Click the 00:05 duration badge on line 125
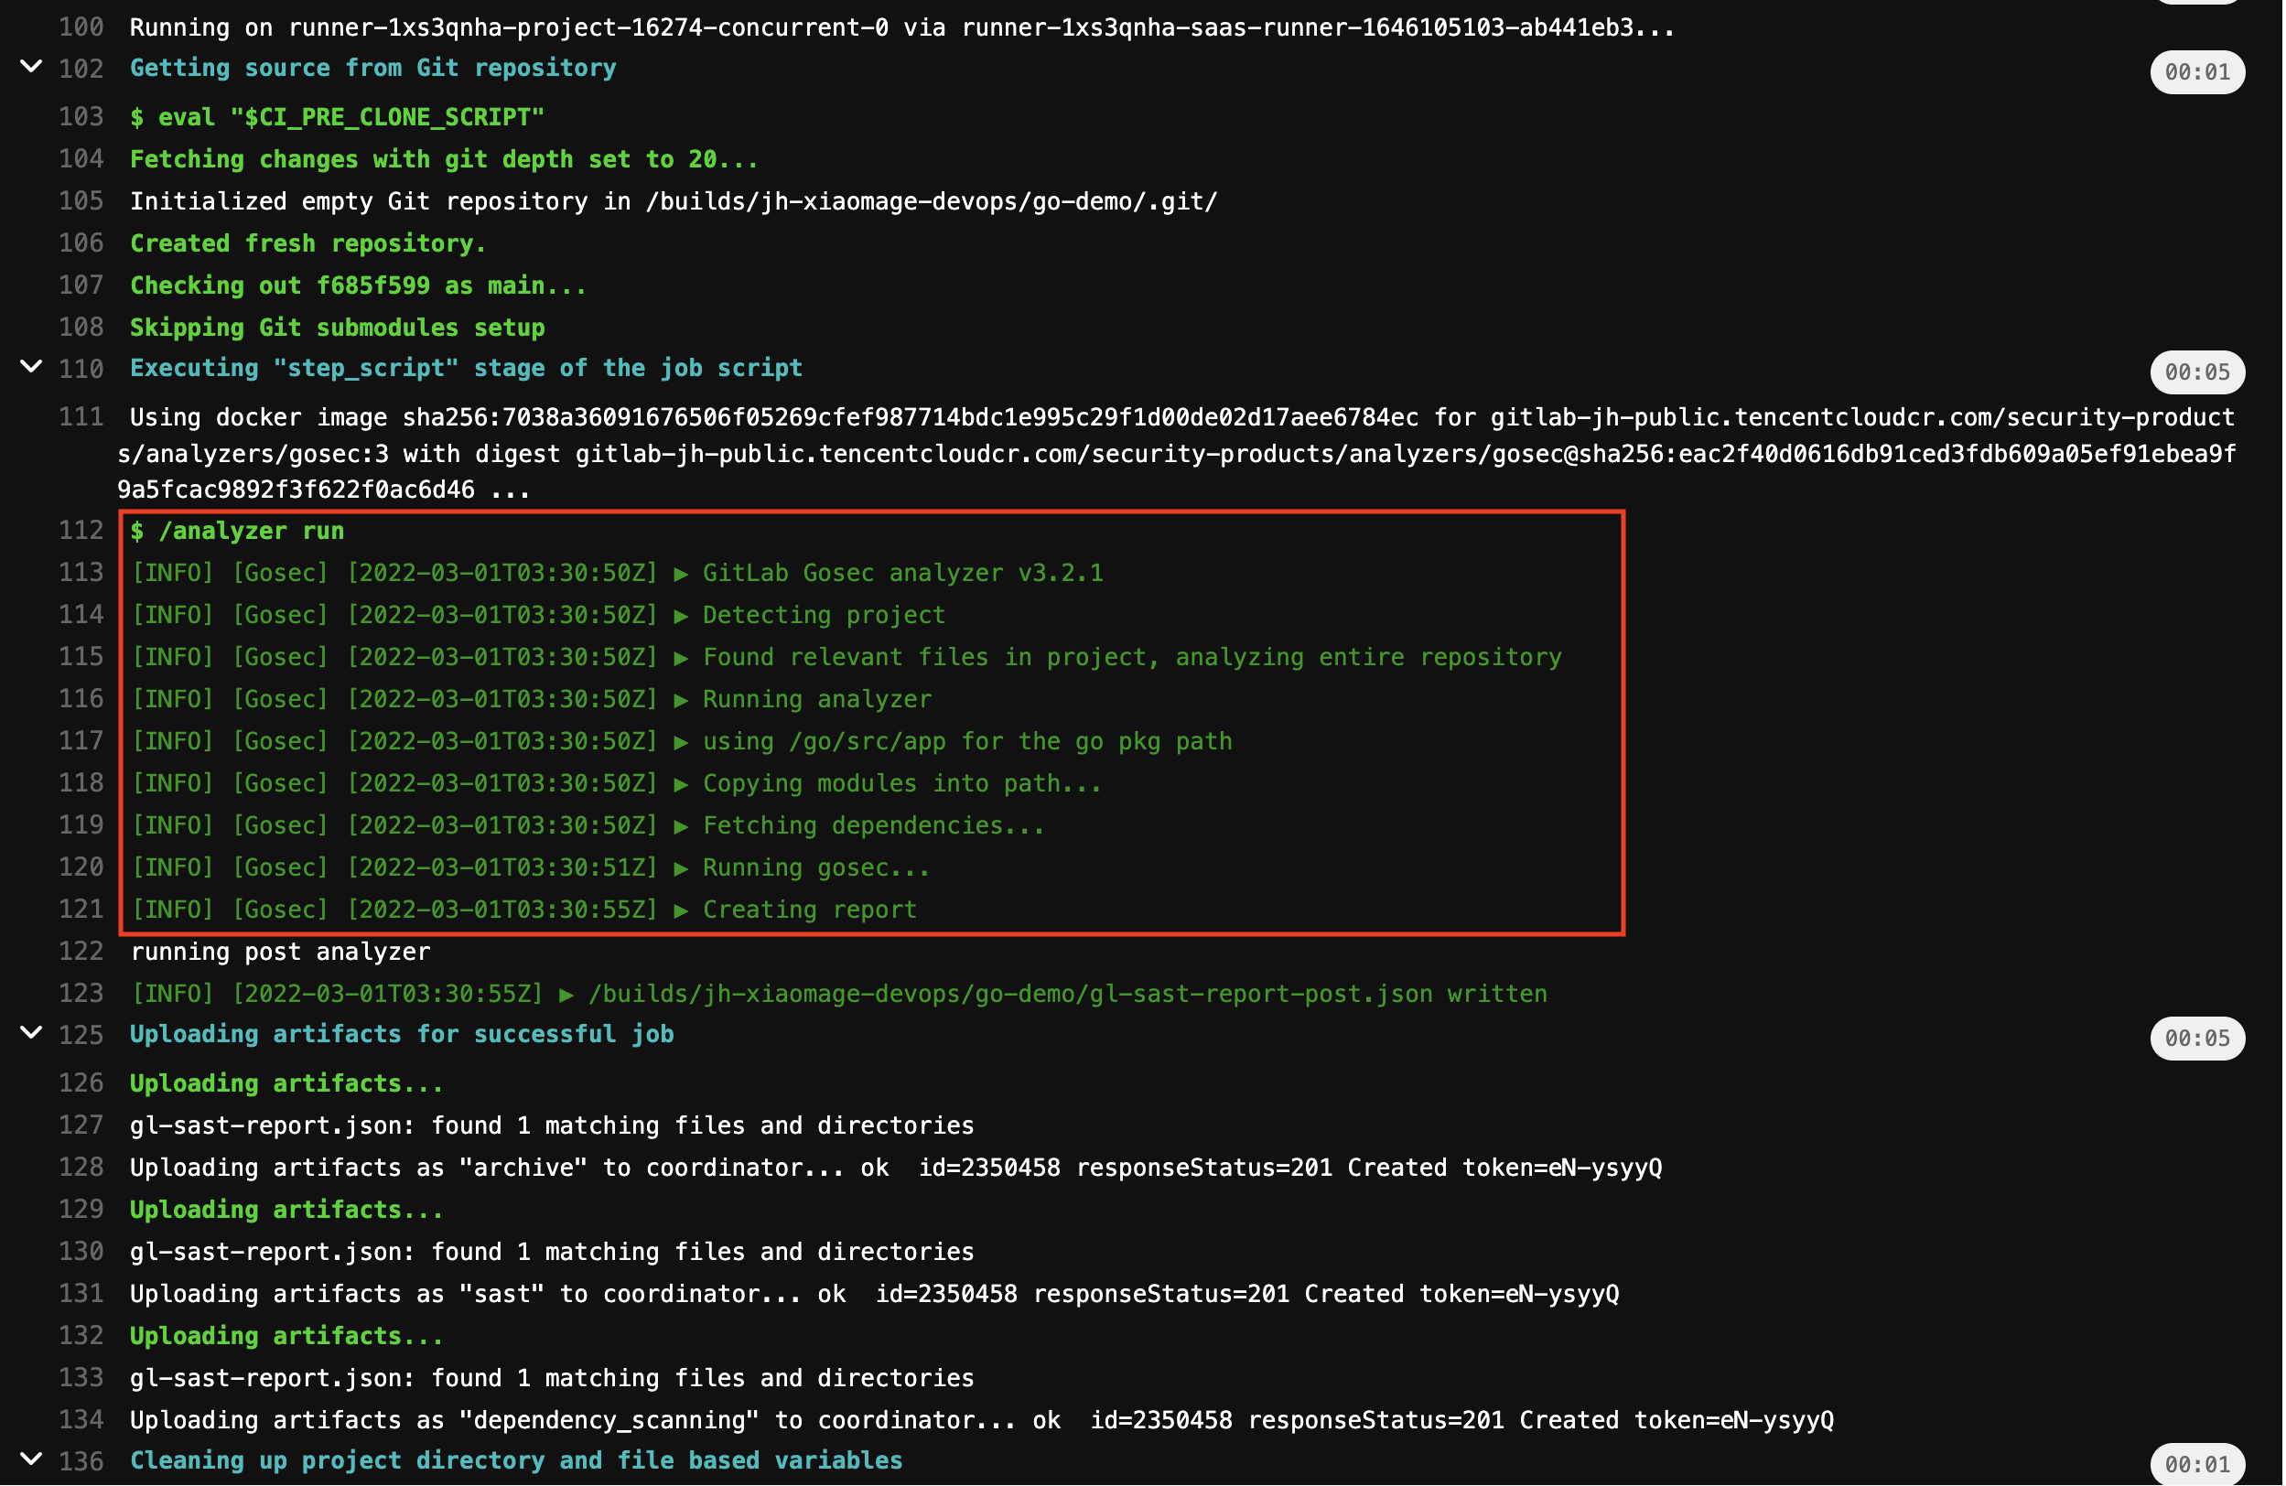Screen dimensions: 2286x1486 coord(2196,1039)
